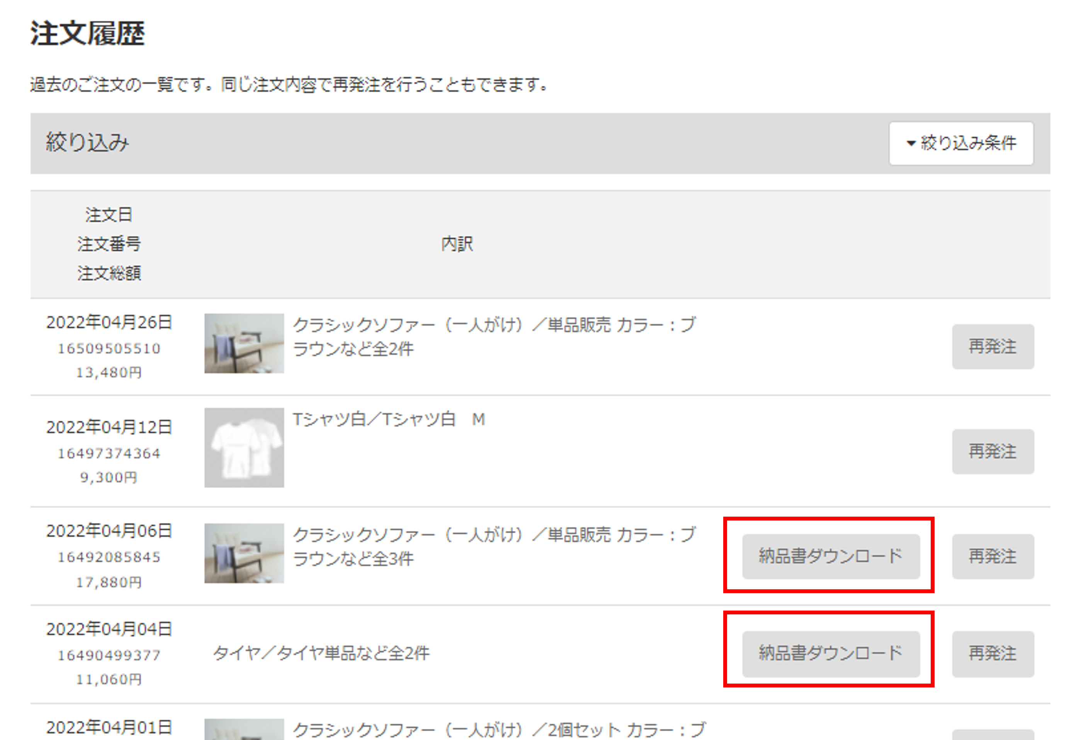Click order date 2022年04月06日
The width and height of the screenshot is (1081, 740).
tap(109, 531)
